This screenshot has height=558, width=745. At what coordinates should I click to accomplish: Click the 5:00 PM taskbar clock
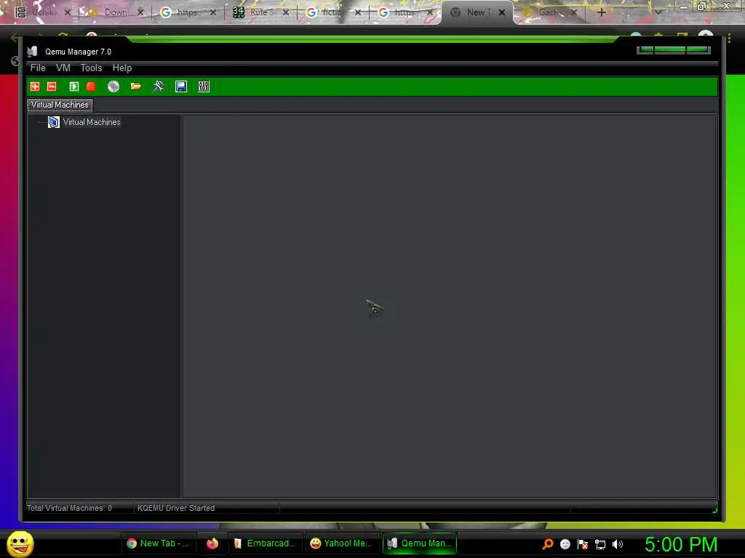pyautogui.click(x=681, y=544)
